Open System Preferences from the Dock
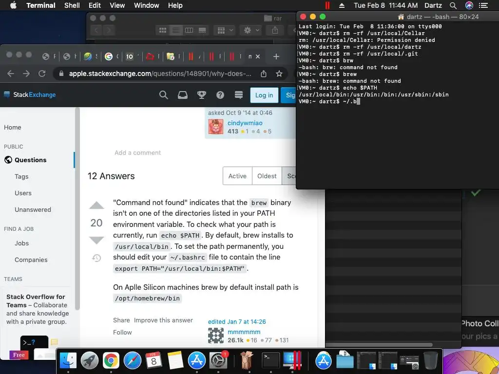499x374 pixels. pos(218,361)
